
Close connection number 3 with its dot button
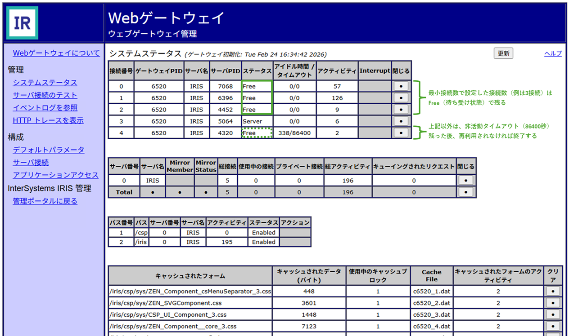coord(401,121)
